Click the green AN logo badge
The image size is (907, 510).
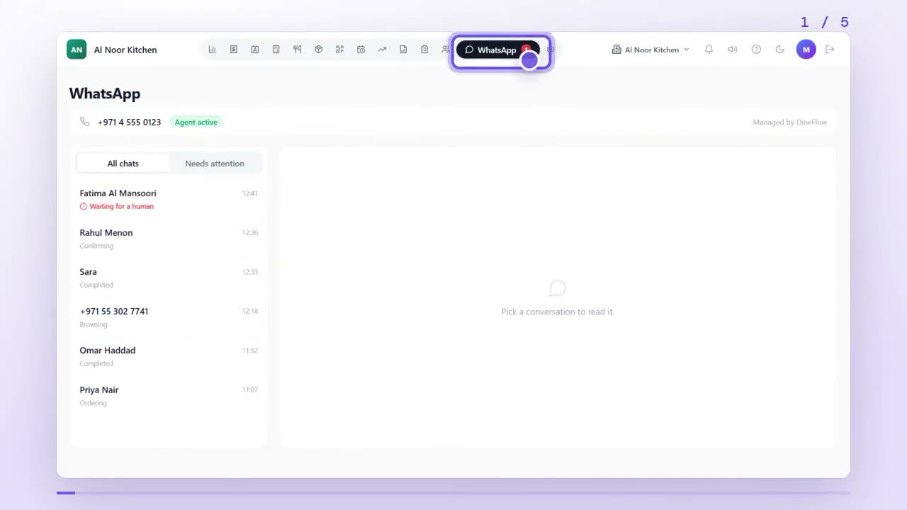[77, 50]
